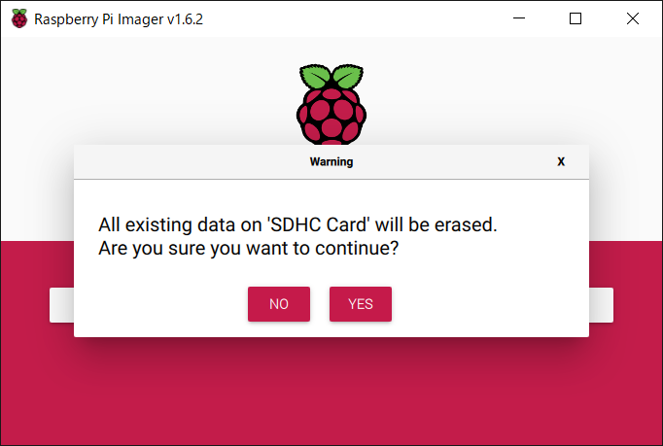Viewport: 663px width, 446px height.
Task: Click the partially hidden button left of the dialog
Action: [x=62, y=305]
